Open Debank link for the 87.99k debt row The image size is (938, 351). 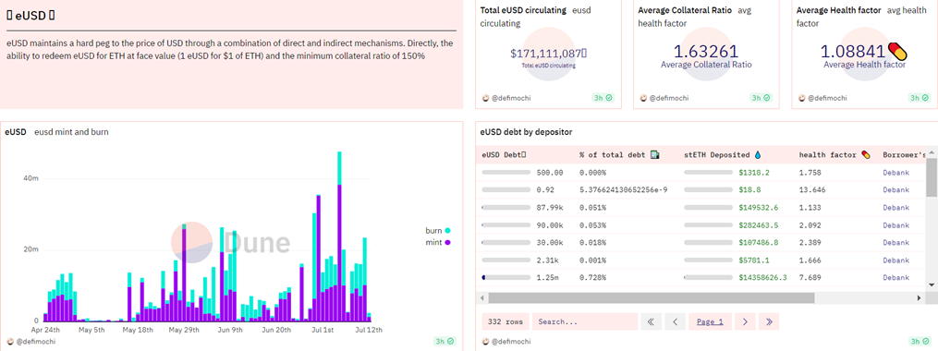(896, 208)
